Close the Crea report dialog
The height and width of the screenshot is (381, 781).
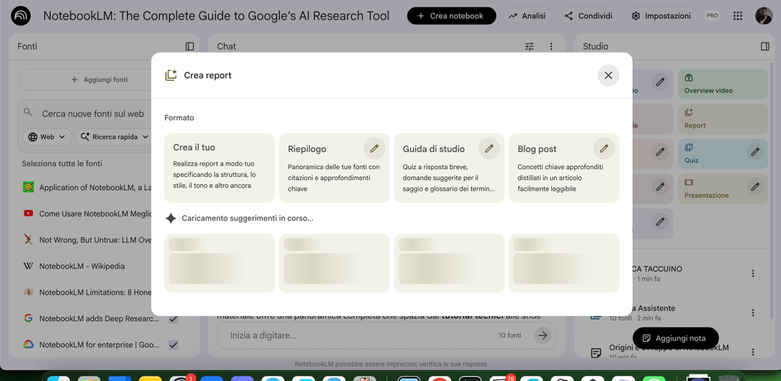point(608,75)
